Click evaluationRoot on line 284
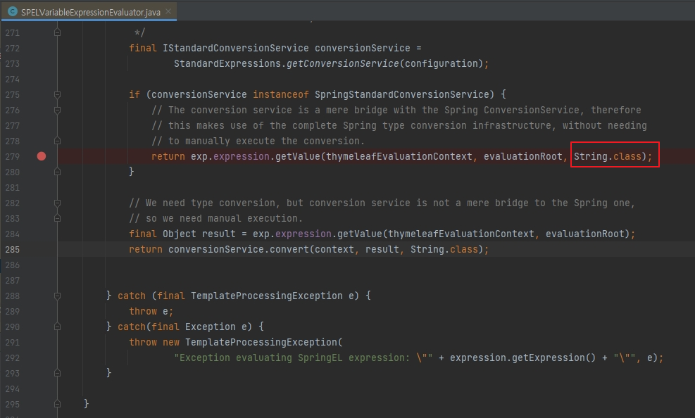 pos(585,234)
